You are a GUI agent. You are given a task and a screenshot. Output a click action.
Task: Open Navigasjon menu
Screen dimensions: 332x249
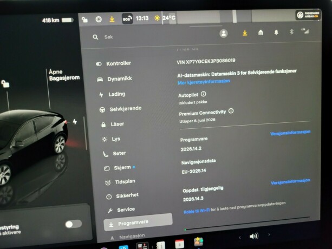(x=127, y=237)
